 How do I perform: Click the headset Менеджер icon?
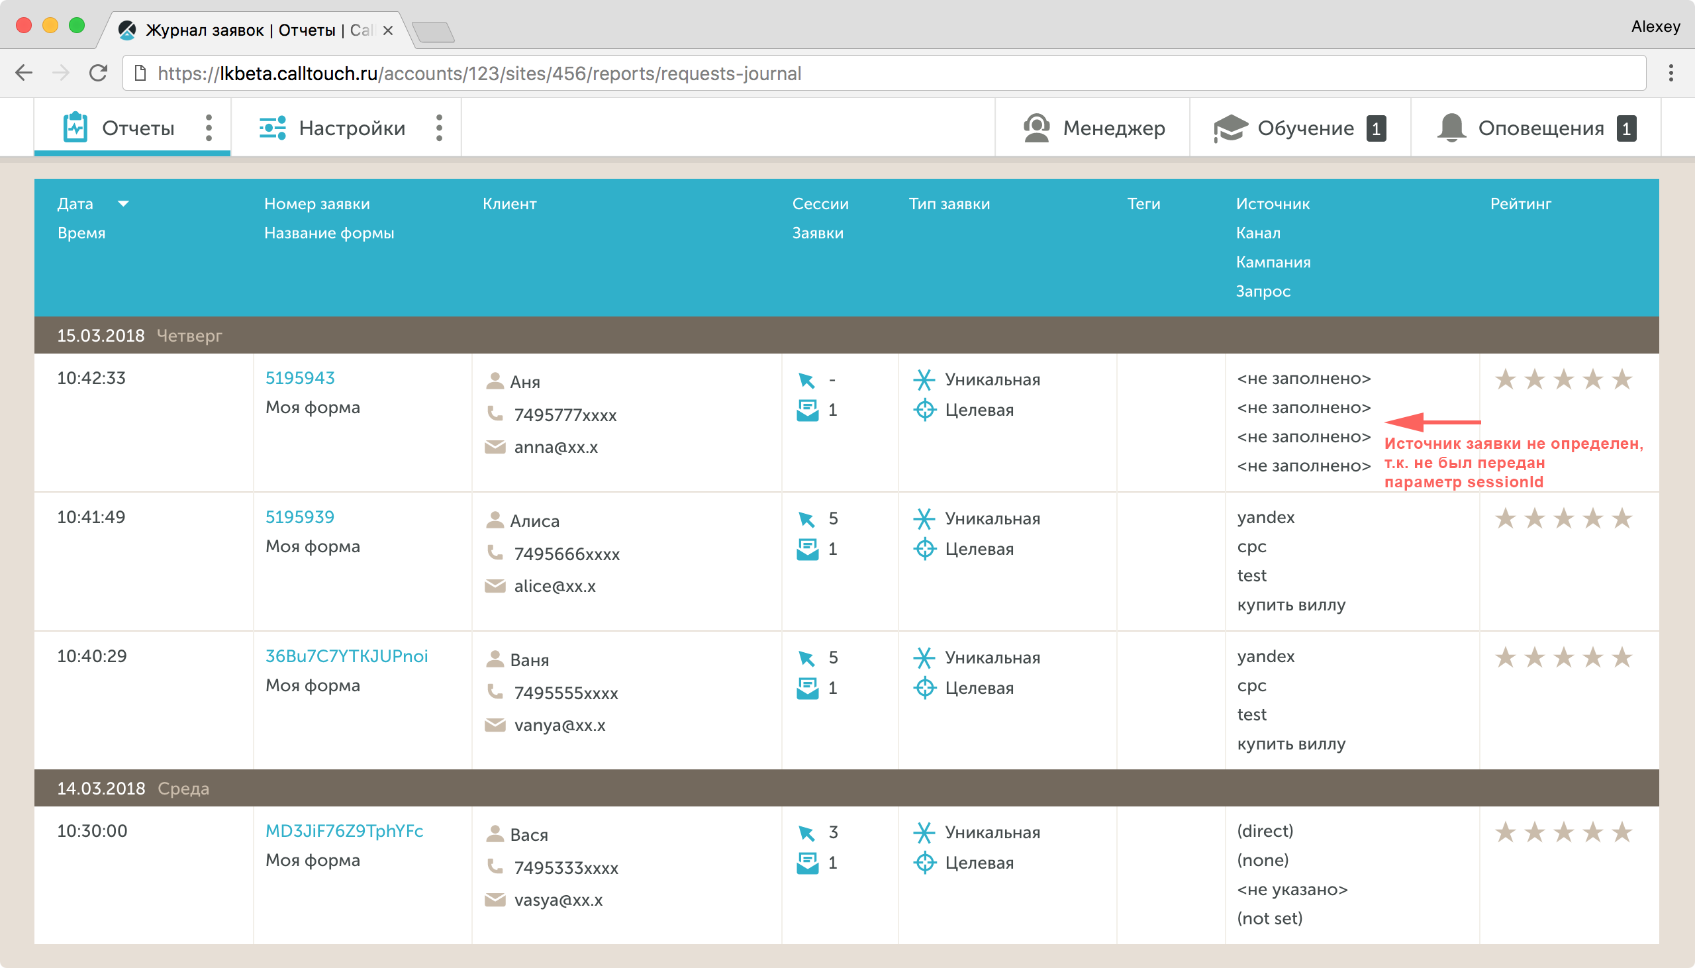coord(1036,128)
